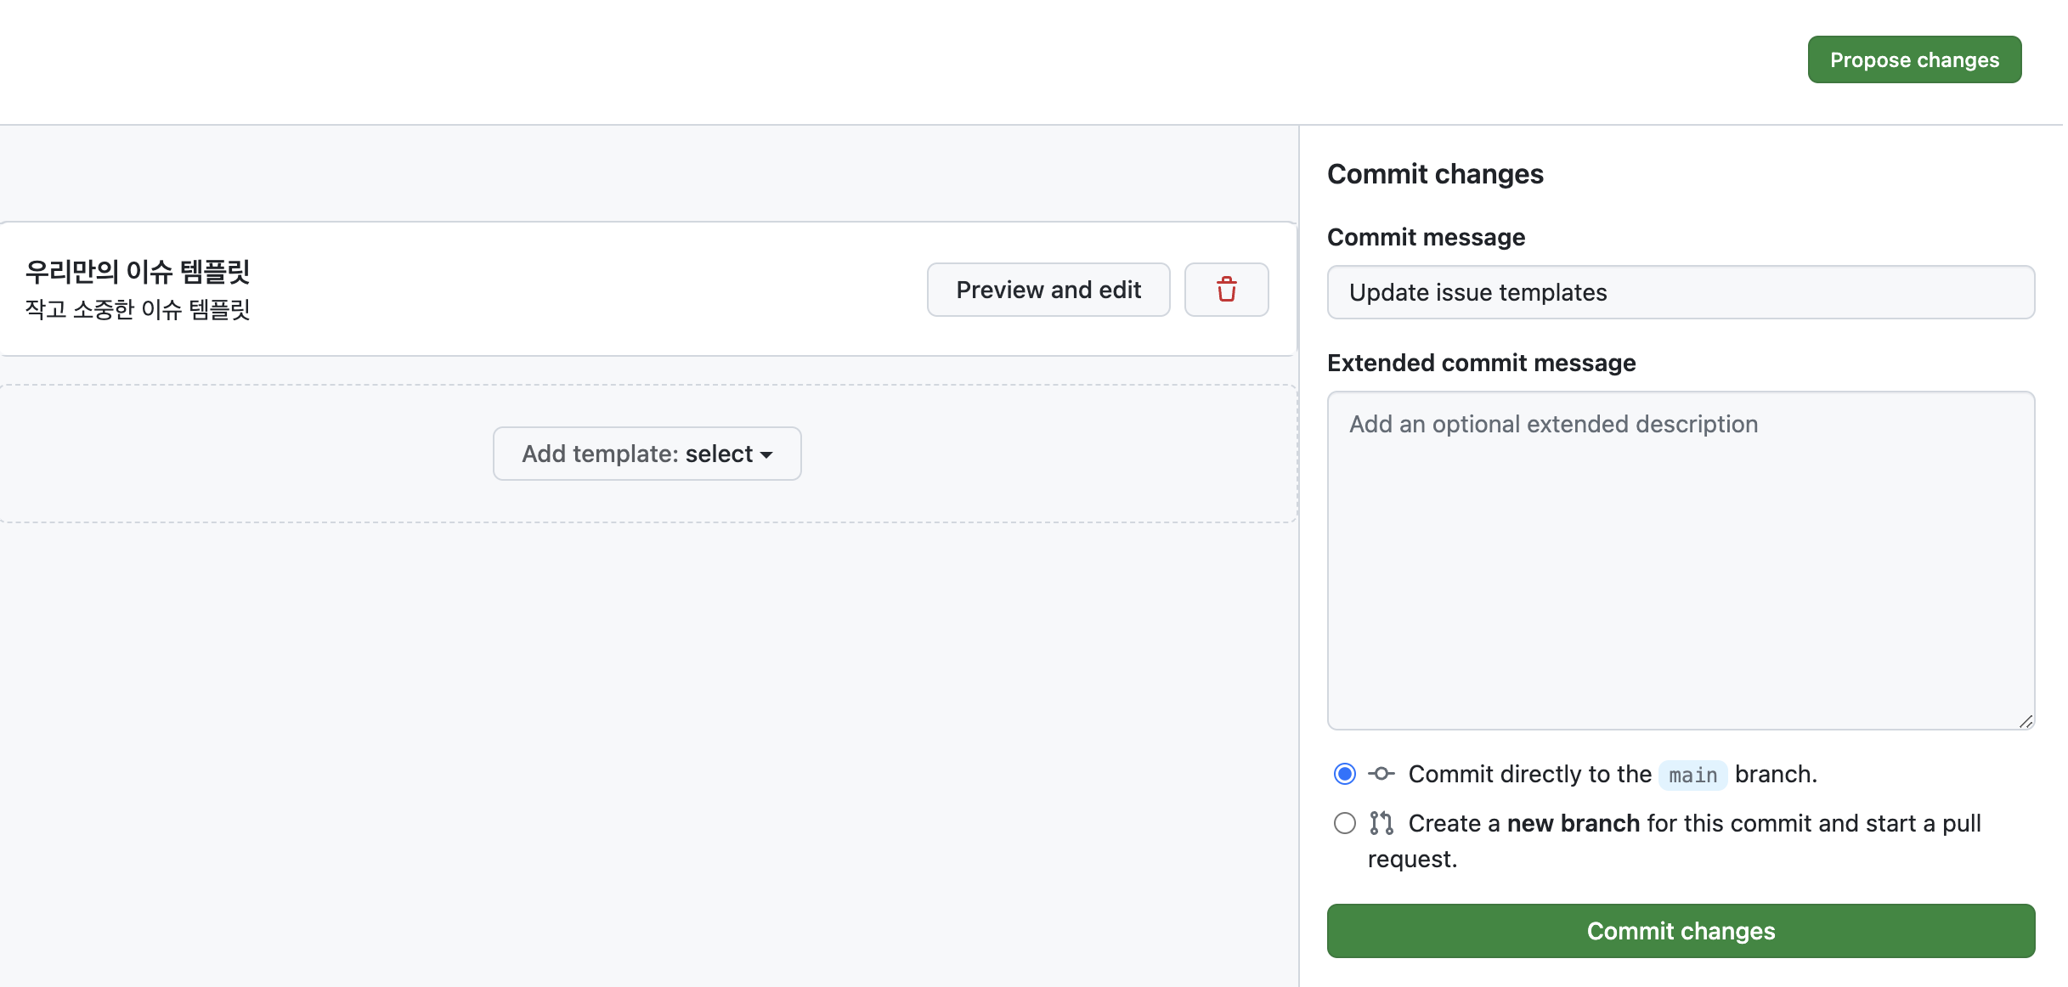Click the caret arrow on Add template button
This screenshot has width=2068, height=987.
coord(767,454)
